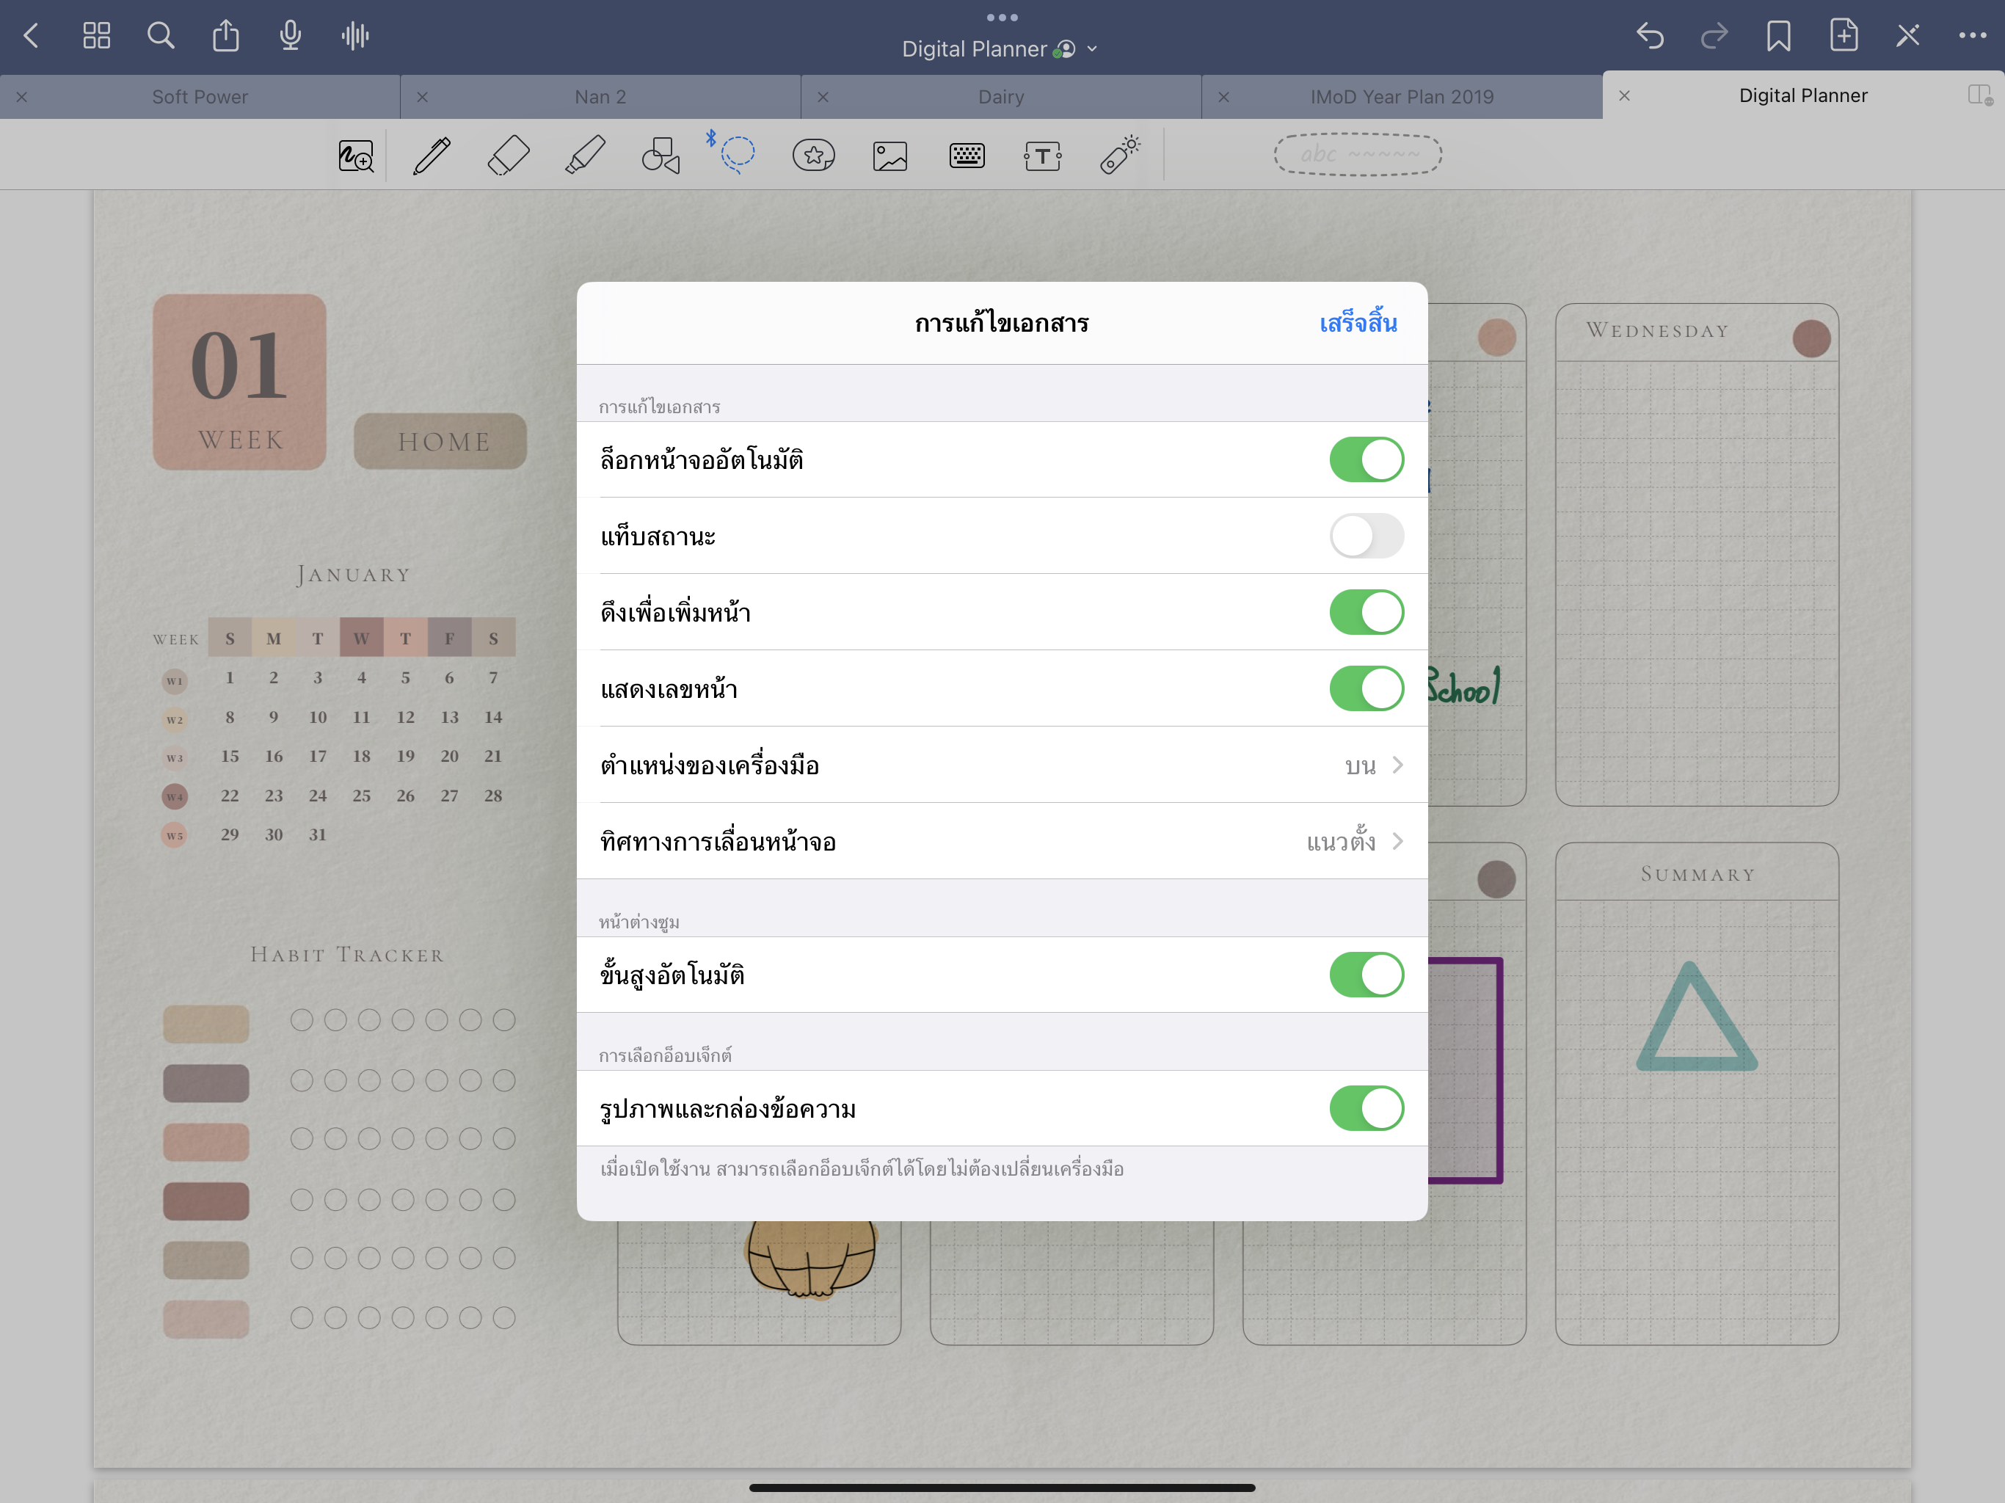Viewport: 2005px width, 1503px height.
Task: Expand Digital Planner title dropdown arrow
Action: click(x=1092, y=49)
